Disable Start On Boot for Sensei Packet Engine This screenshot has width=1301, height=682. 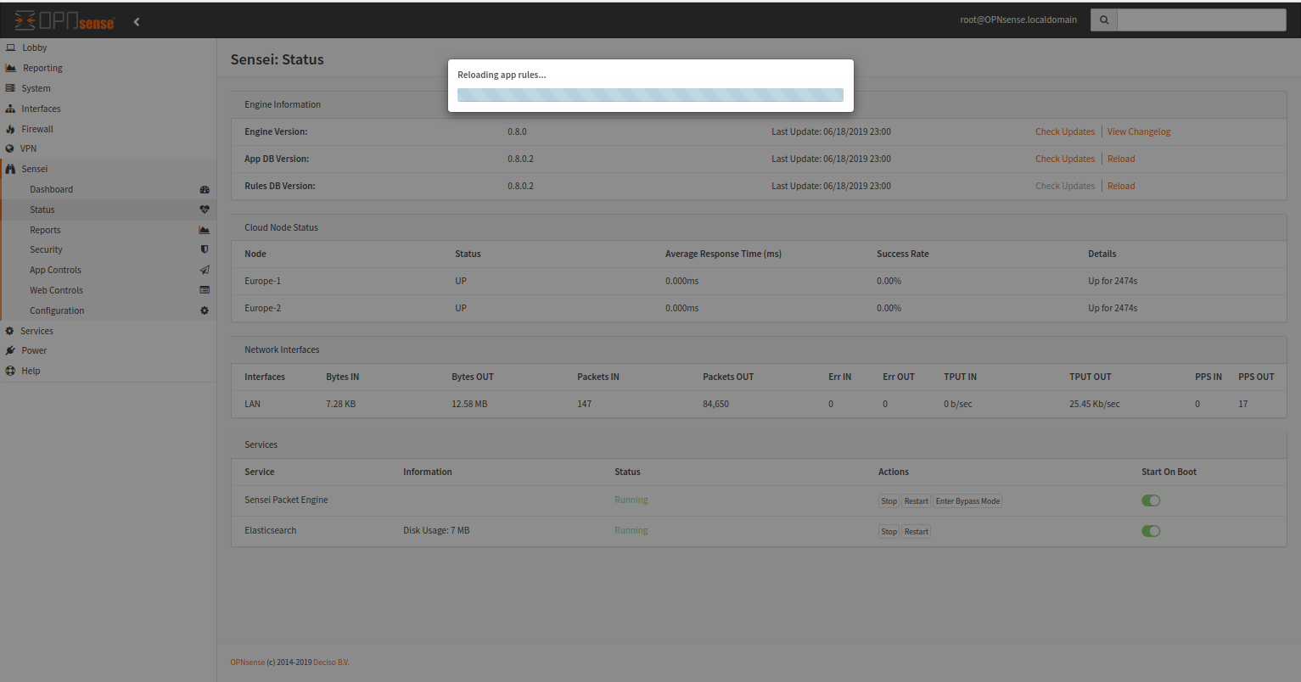pyautogui.click(x=1151, y=500)
